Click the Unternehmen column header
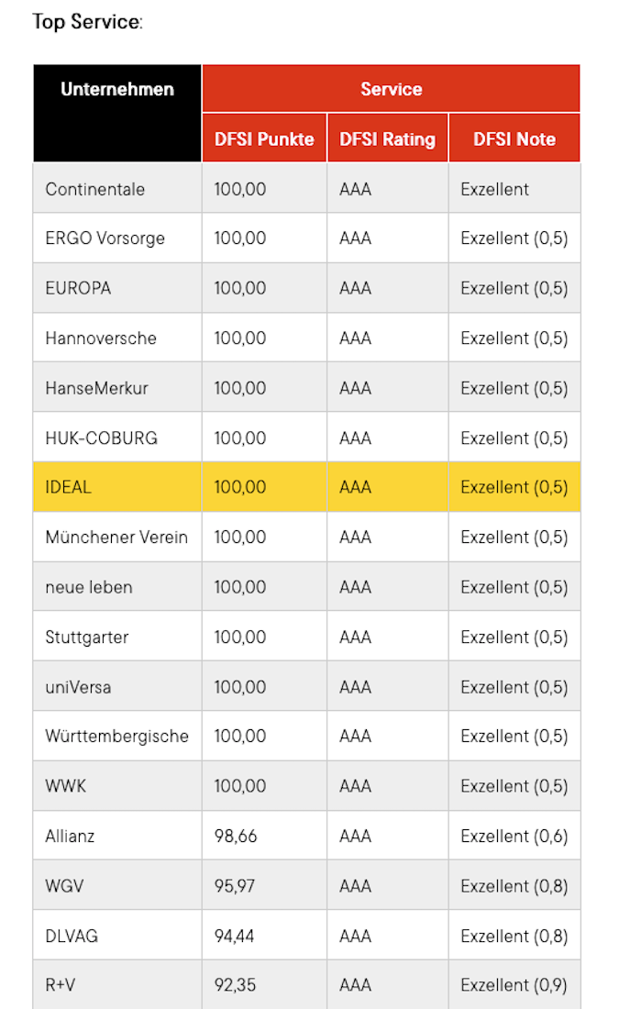The image size is (641, 1009). point(117,90)
